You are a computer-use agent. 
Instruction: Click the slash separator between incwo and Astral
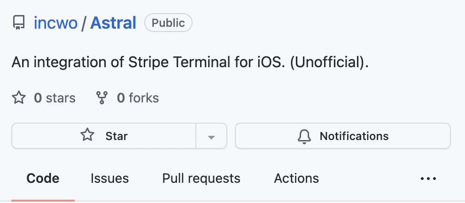[x=84, y=23]
